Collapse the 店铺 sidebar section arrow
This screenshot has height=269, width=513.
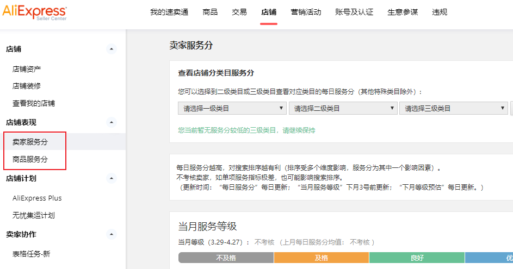(x=112, y=49)
